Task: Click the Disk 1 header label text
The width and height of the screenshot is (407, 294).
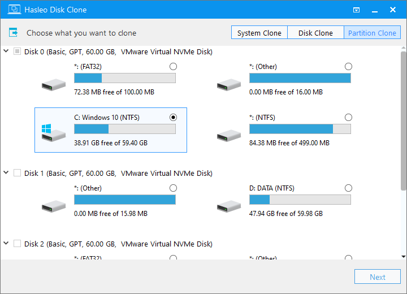Action: 118,173
